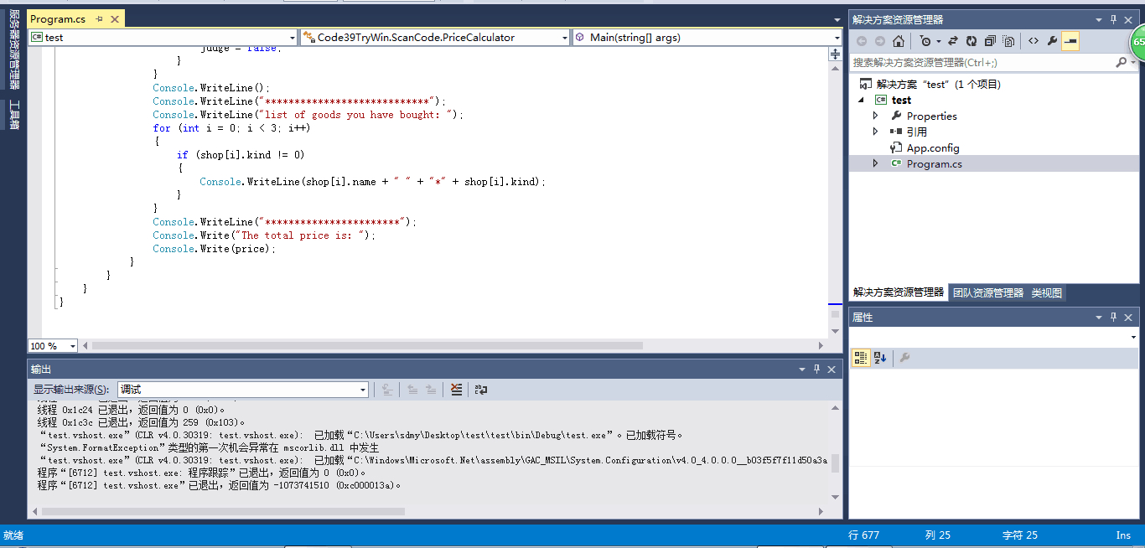Expand the Program.cs node

(x=876, y=163)
